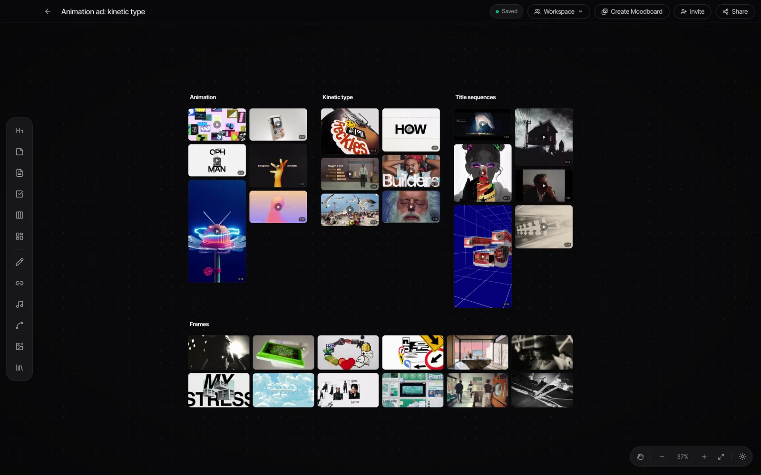Image resolution: width=761 pixels, height=475 pixels.
Task: Select the Kinetic type section heading
Action: coord(338,97)
